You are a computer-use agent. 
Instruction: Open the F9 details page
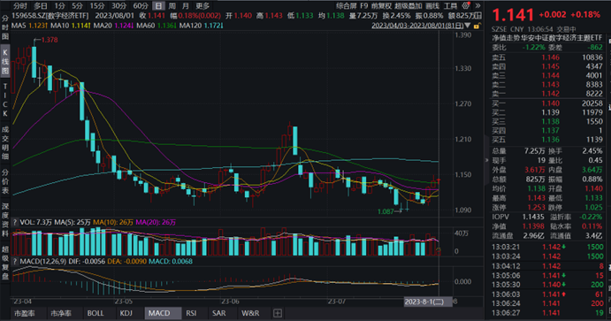tap(363, 6)
